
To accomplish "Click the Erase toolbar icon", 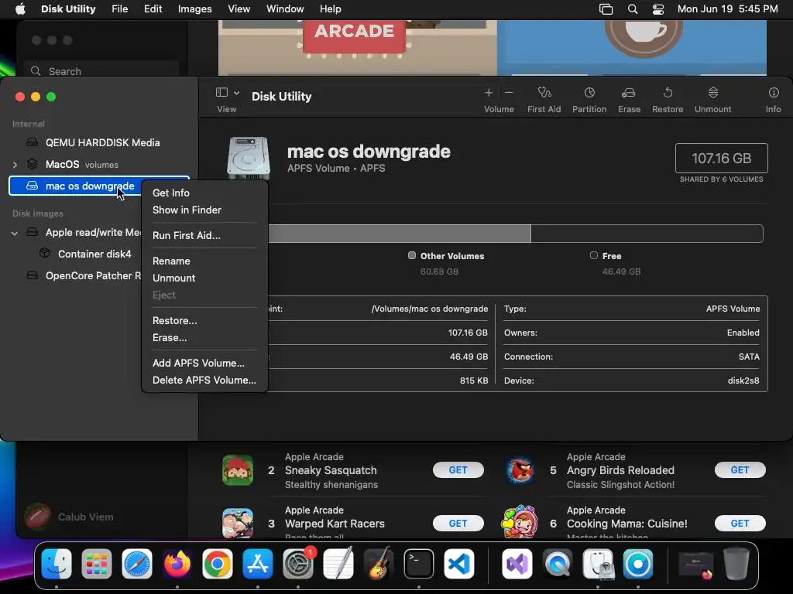I will (x=629, y=93).
